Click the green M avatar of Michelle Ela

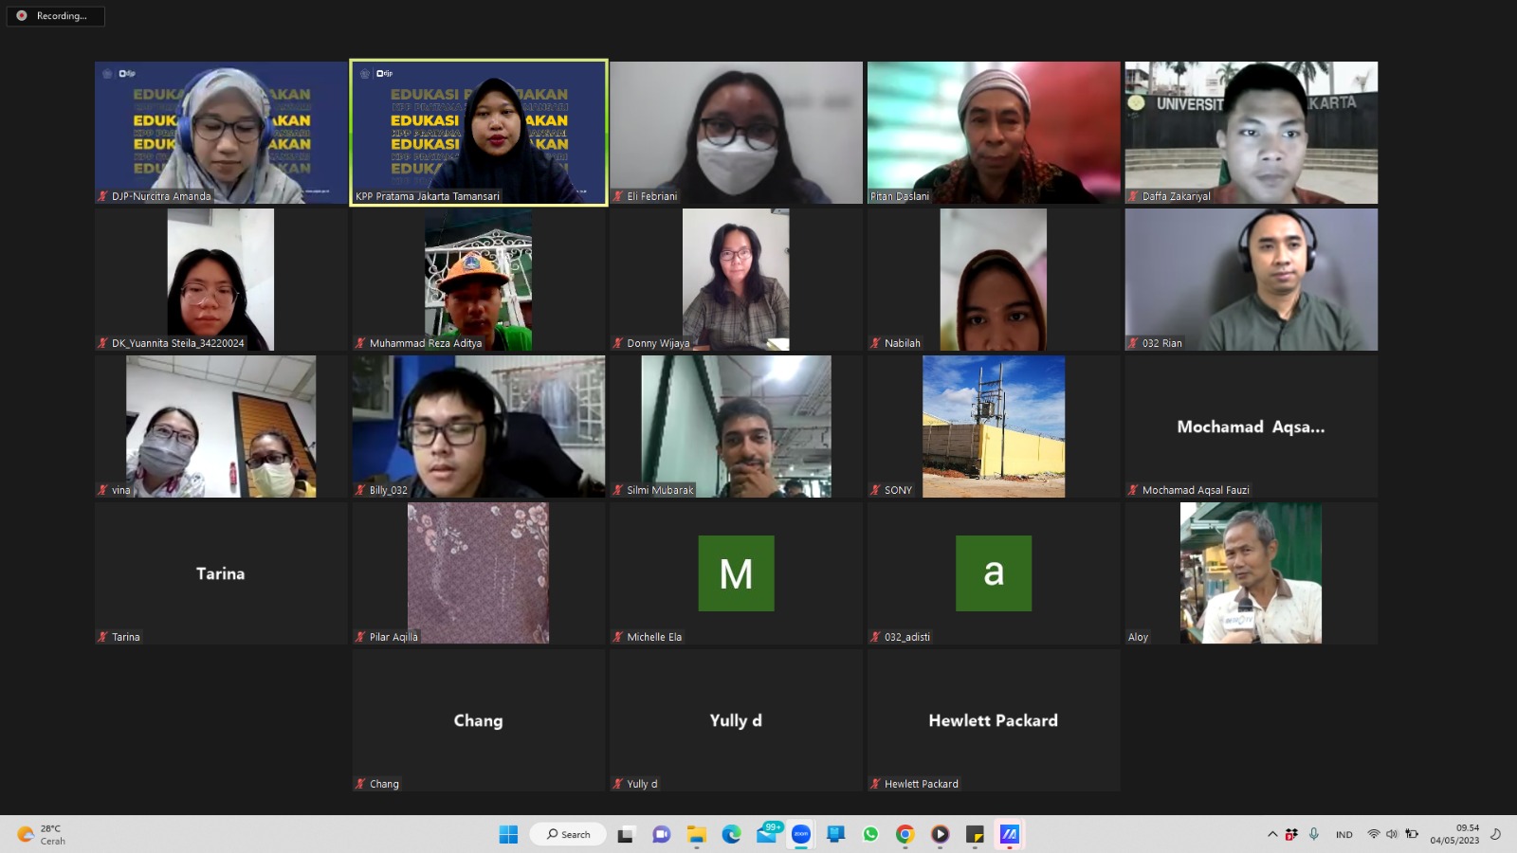point(736,573)
